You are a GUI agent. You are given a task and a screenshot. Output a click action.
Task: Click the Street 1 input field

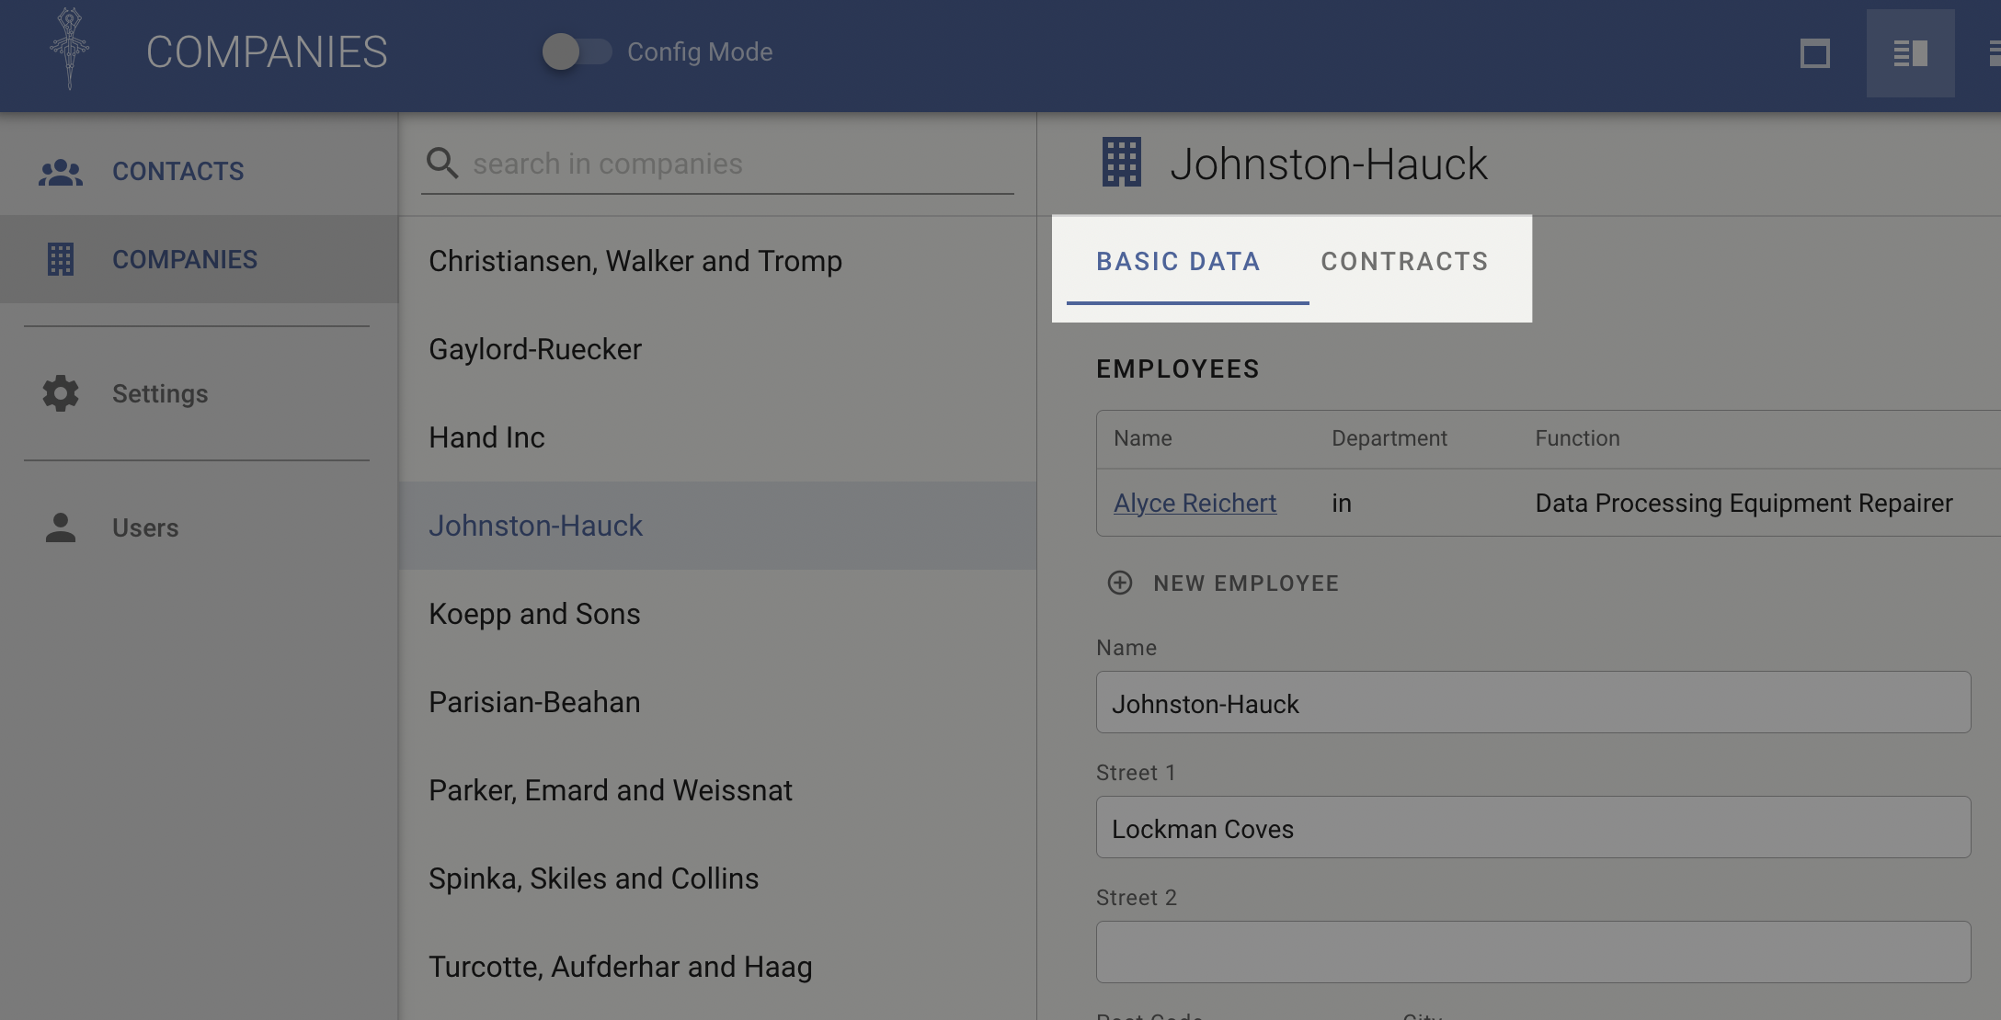coord(1533,828)
